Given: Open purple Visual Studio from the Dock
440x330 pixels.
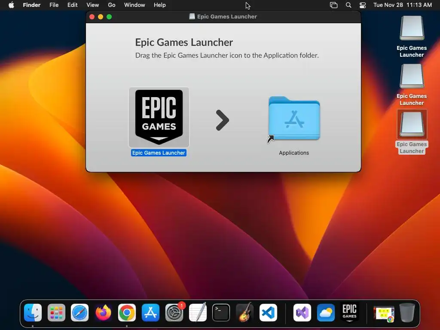Looking at the screenshot, I should pos(302,312).
